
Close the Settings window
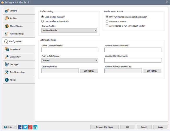167,2
